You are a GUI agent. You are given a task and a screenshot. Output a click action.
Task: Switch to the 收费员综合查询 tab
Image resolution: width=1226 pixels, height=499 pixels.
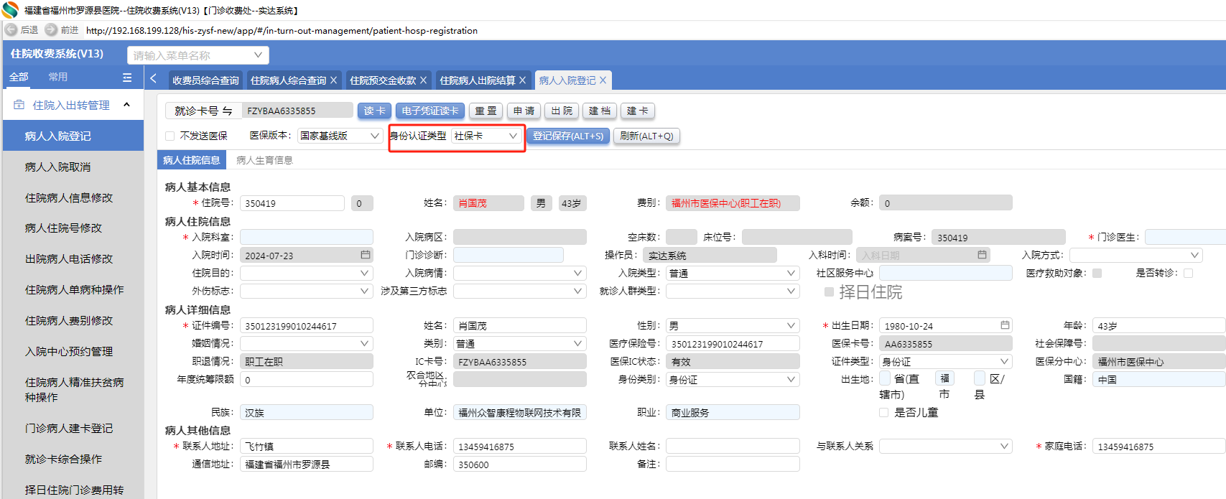tap(205, 80)
